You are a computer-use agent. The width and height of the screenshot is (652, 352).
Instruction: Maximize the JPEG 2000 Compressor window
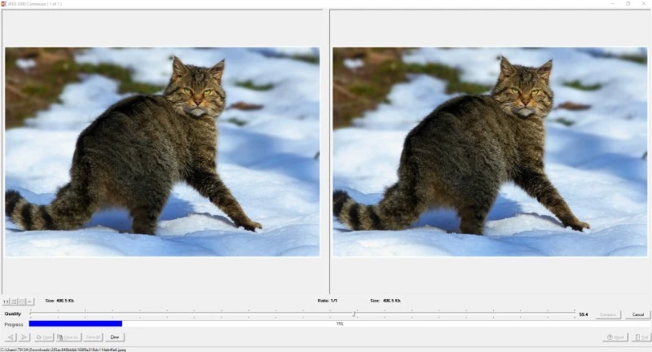pyautogui.click(x=628, y=4)
